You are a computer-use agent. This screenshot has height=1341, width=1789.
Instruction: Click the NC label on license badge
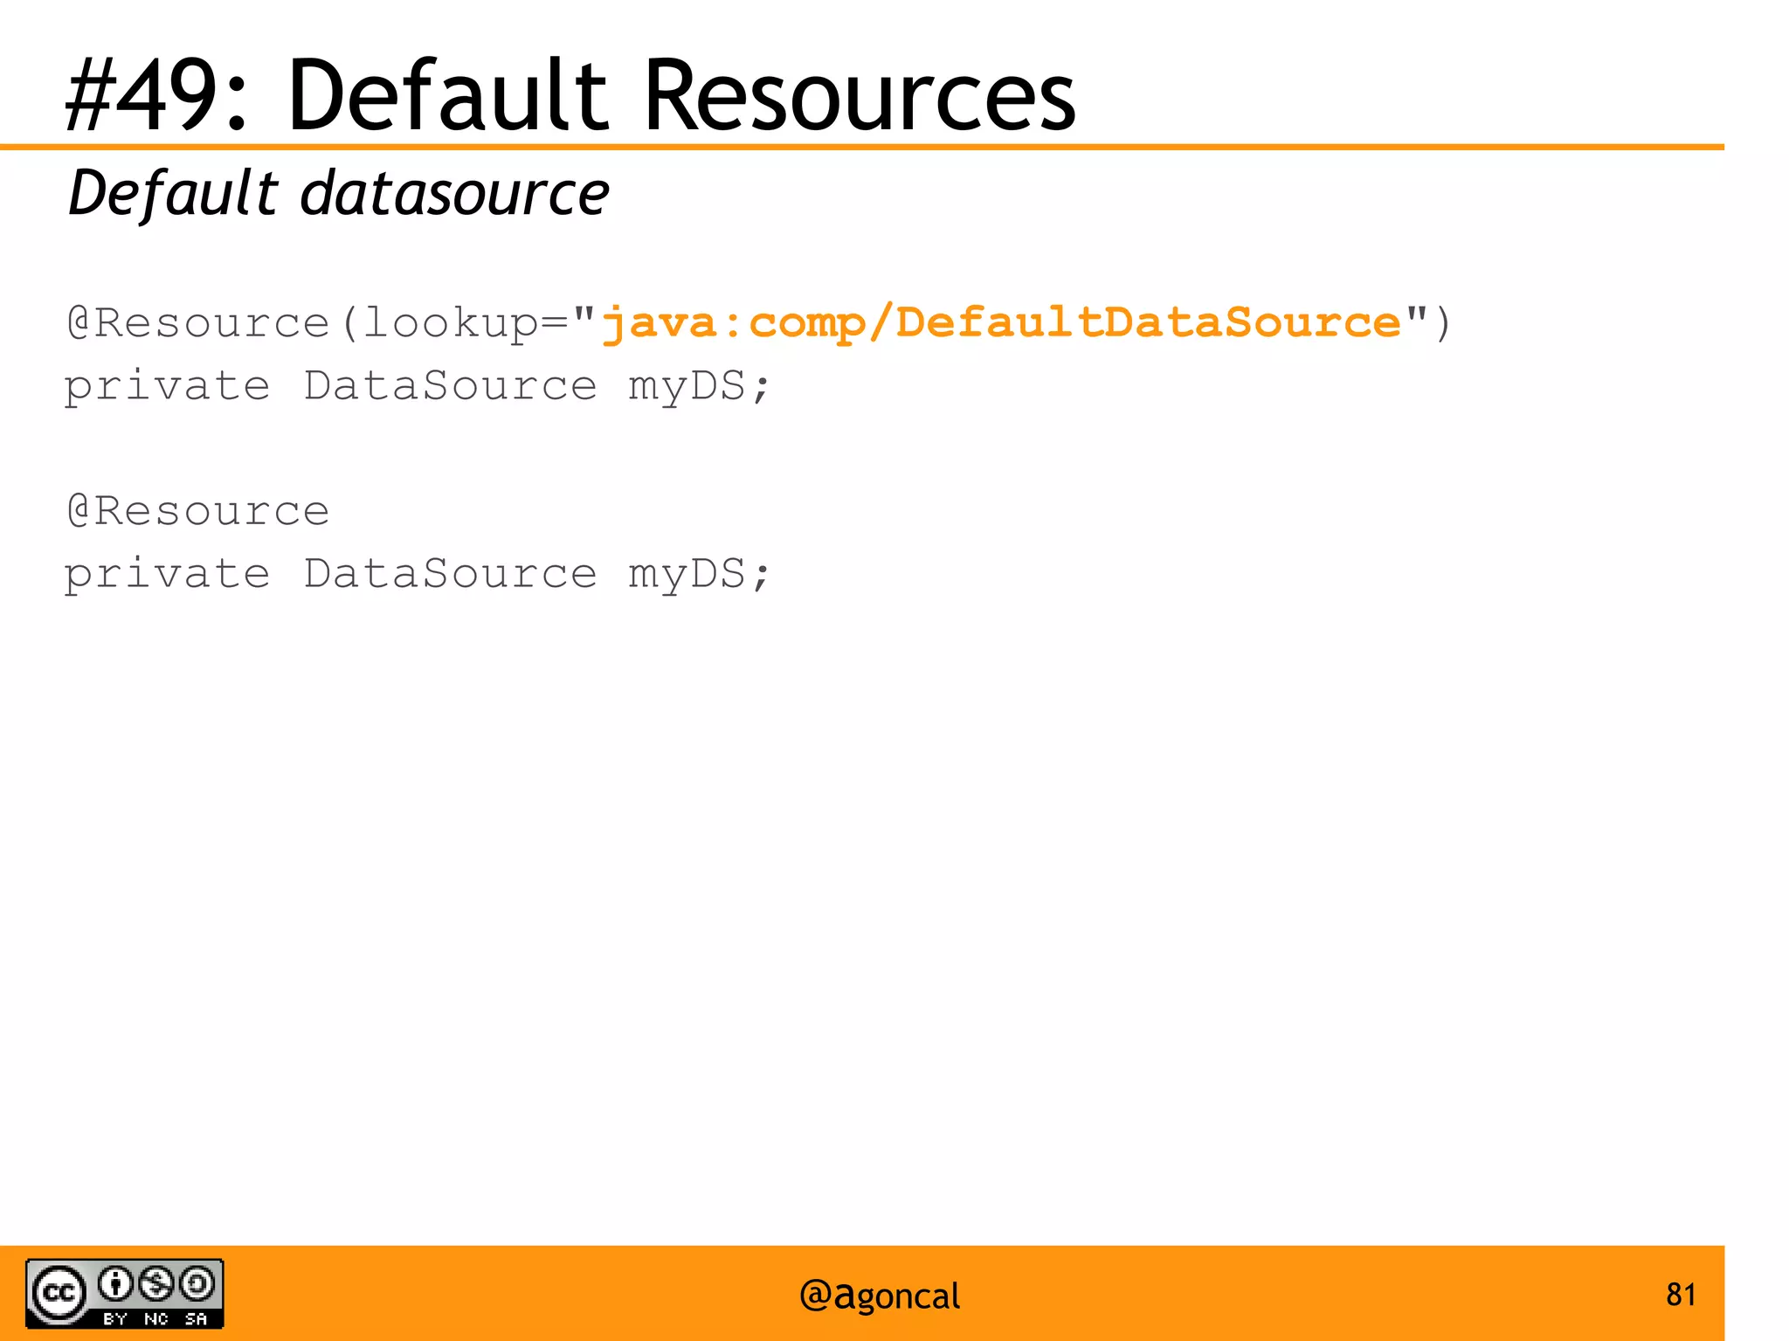[156, 1318]
